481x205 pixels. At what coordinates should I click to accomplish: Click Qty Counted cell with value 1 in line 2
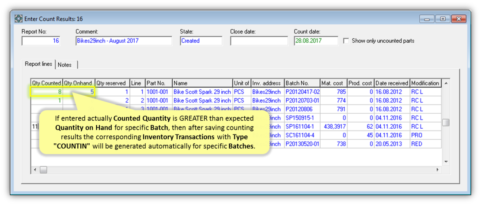click(47, 100)
